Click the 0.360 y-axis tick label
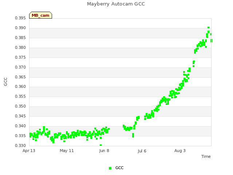This screenshot has height=175, width=233. coord(20,86)
